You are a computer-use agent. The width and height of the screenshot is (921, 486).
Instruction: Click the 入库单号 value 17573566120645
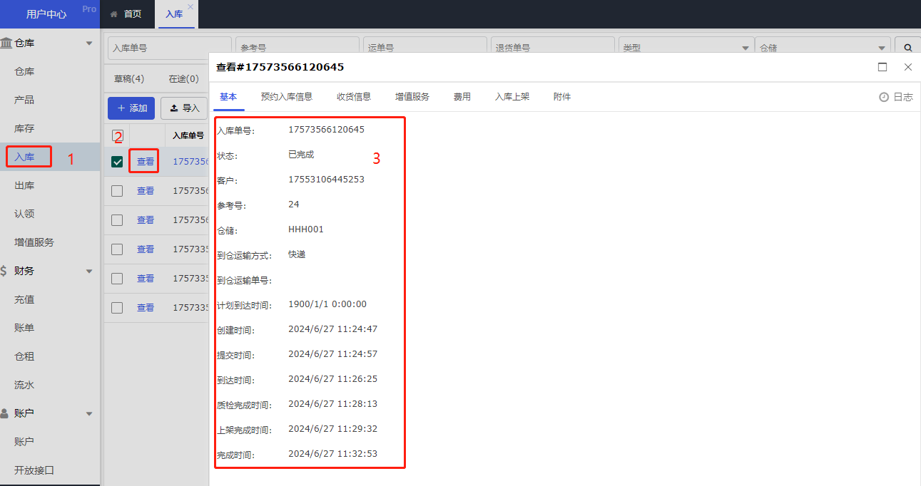pos(326,130)
